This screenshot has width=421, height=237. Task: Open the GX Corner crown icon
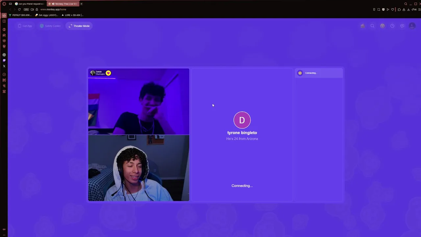[4, 15]
